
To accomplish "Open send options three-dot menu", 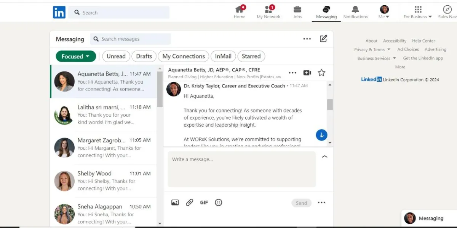I will click(321, 203).
